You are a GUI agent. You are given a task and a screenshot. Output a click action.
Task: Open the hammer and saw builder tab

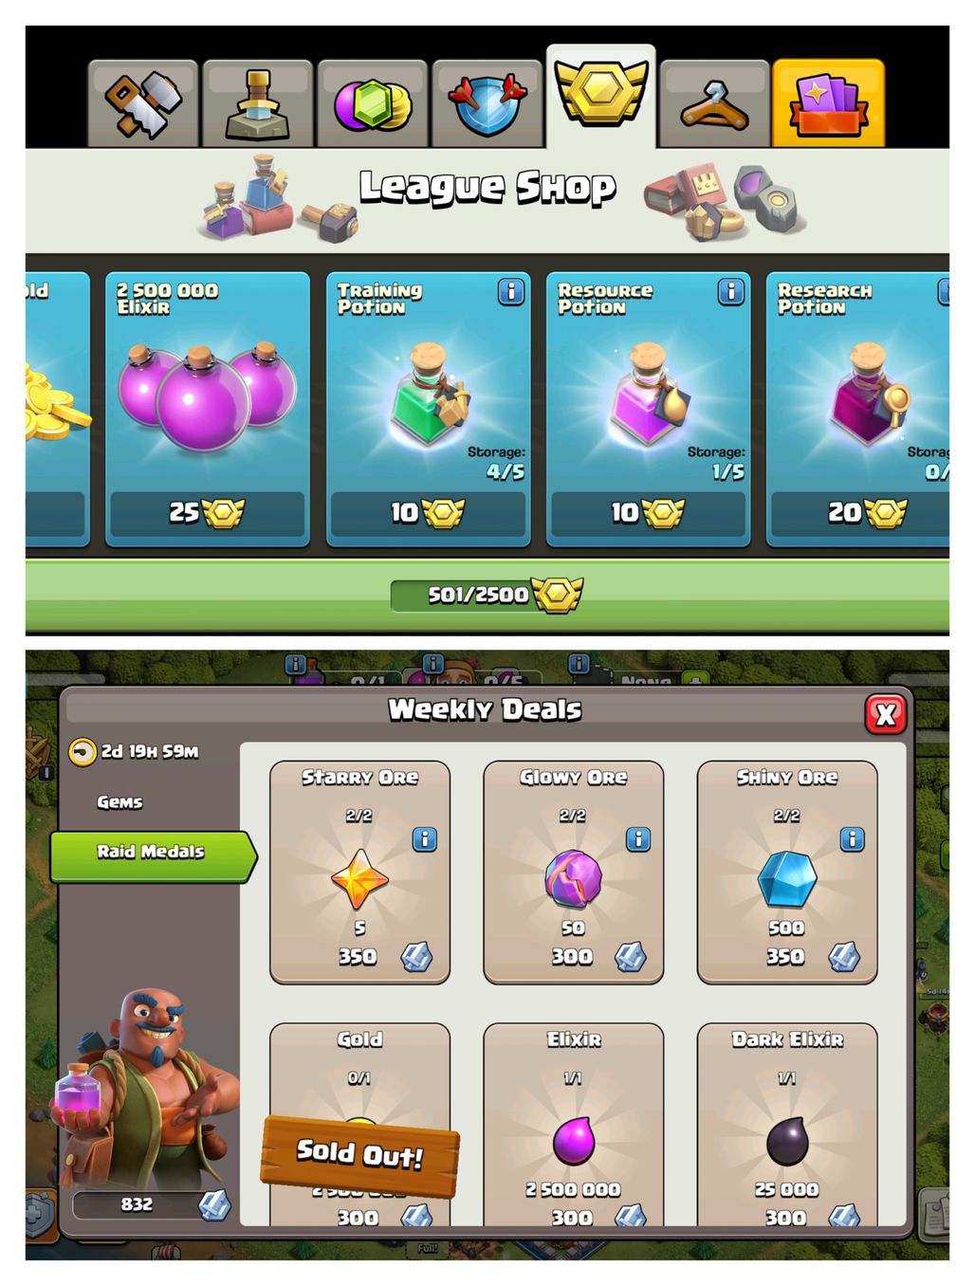143,103
